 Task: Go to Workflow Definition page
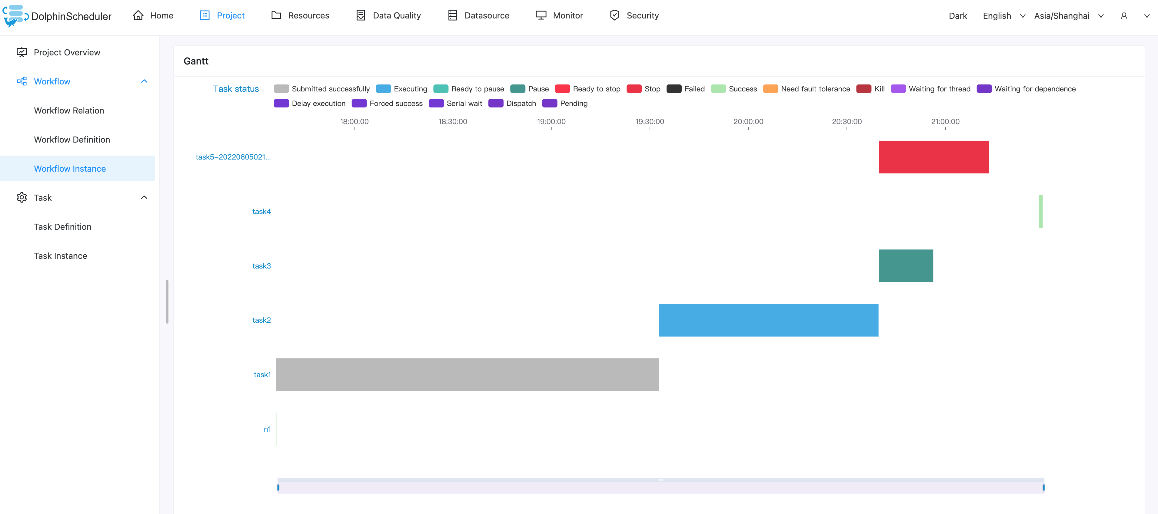tap(72, 140)
